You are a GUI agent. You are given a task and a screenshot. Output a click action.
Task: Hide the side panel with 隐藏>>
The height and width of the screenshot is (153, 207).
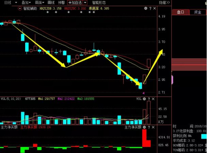pyautogui.click(x=164, y=2)
